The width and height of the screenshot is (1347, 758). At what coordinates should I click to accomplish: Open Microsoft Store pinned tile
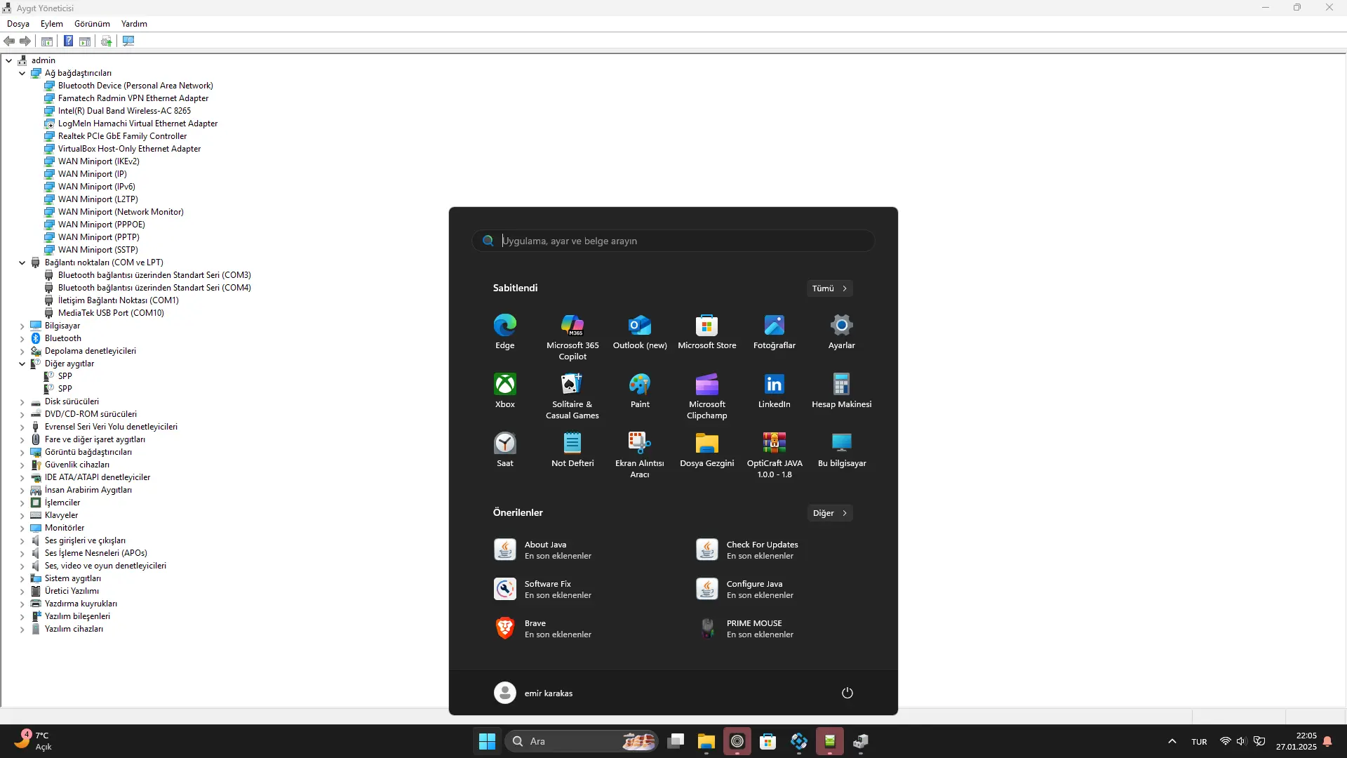click(707, 332)
